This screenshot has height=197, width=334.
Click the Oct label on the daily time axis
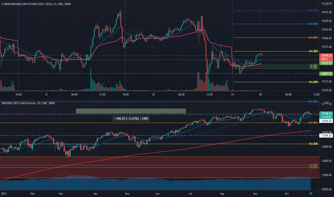pyautogui.click(x=286, y=193)
